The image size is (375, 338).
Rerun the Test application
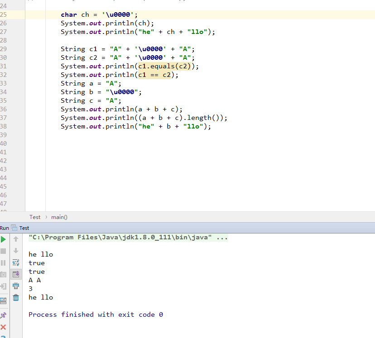pyautogui.click(x=3, y=239)
